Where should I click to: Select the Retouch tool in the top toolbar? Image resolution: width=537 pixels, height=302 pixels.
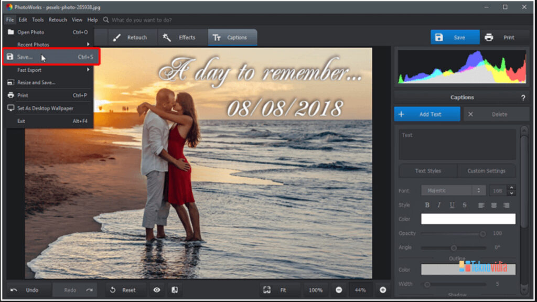coord(131,37)
